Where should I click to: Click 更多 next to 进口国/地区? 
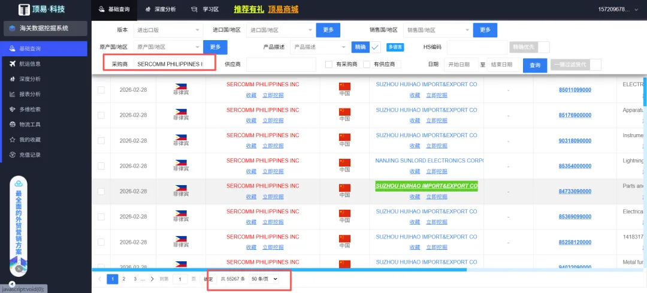tap(328, 30)
